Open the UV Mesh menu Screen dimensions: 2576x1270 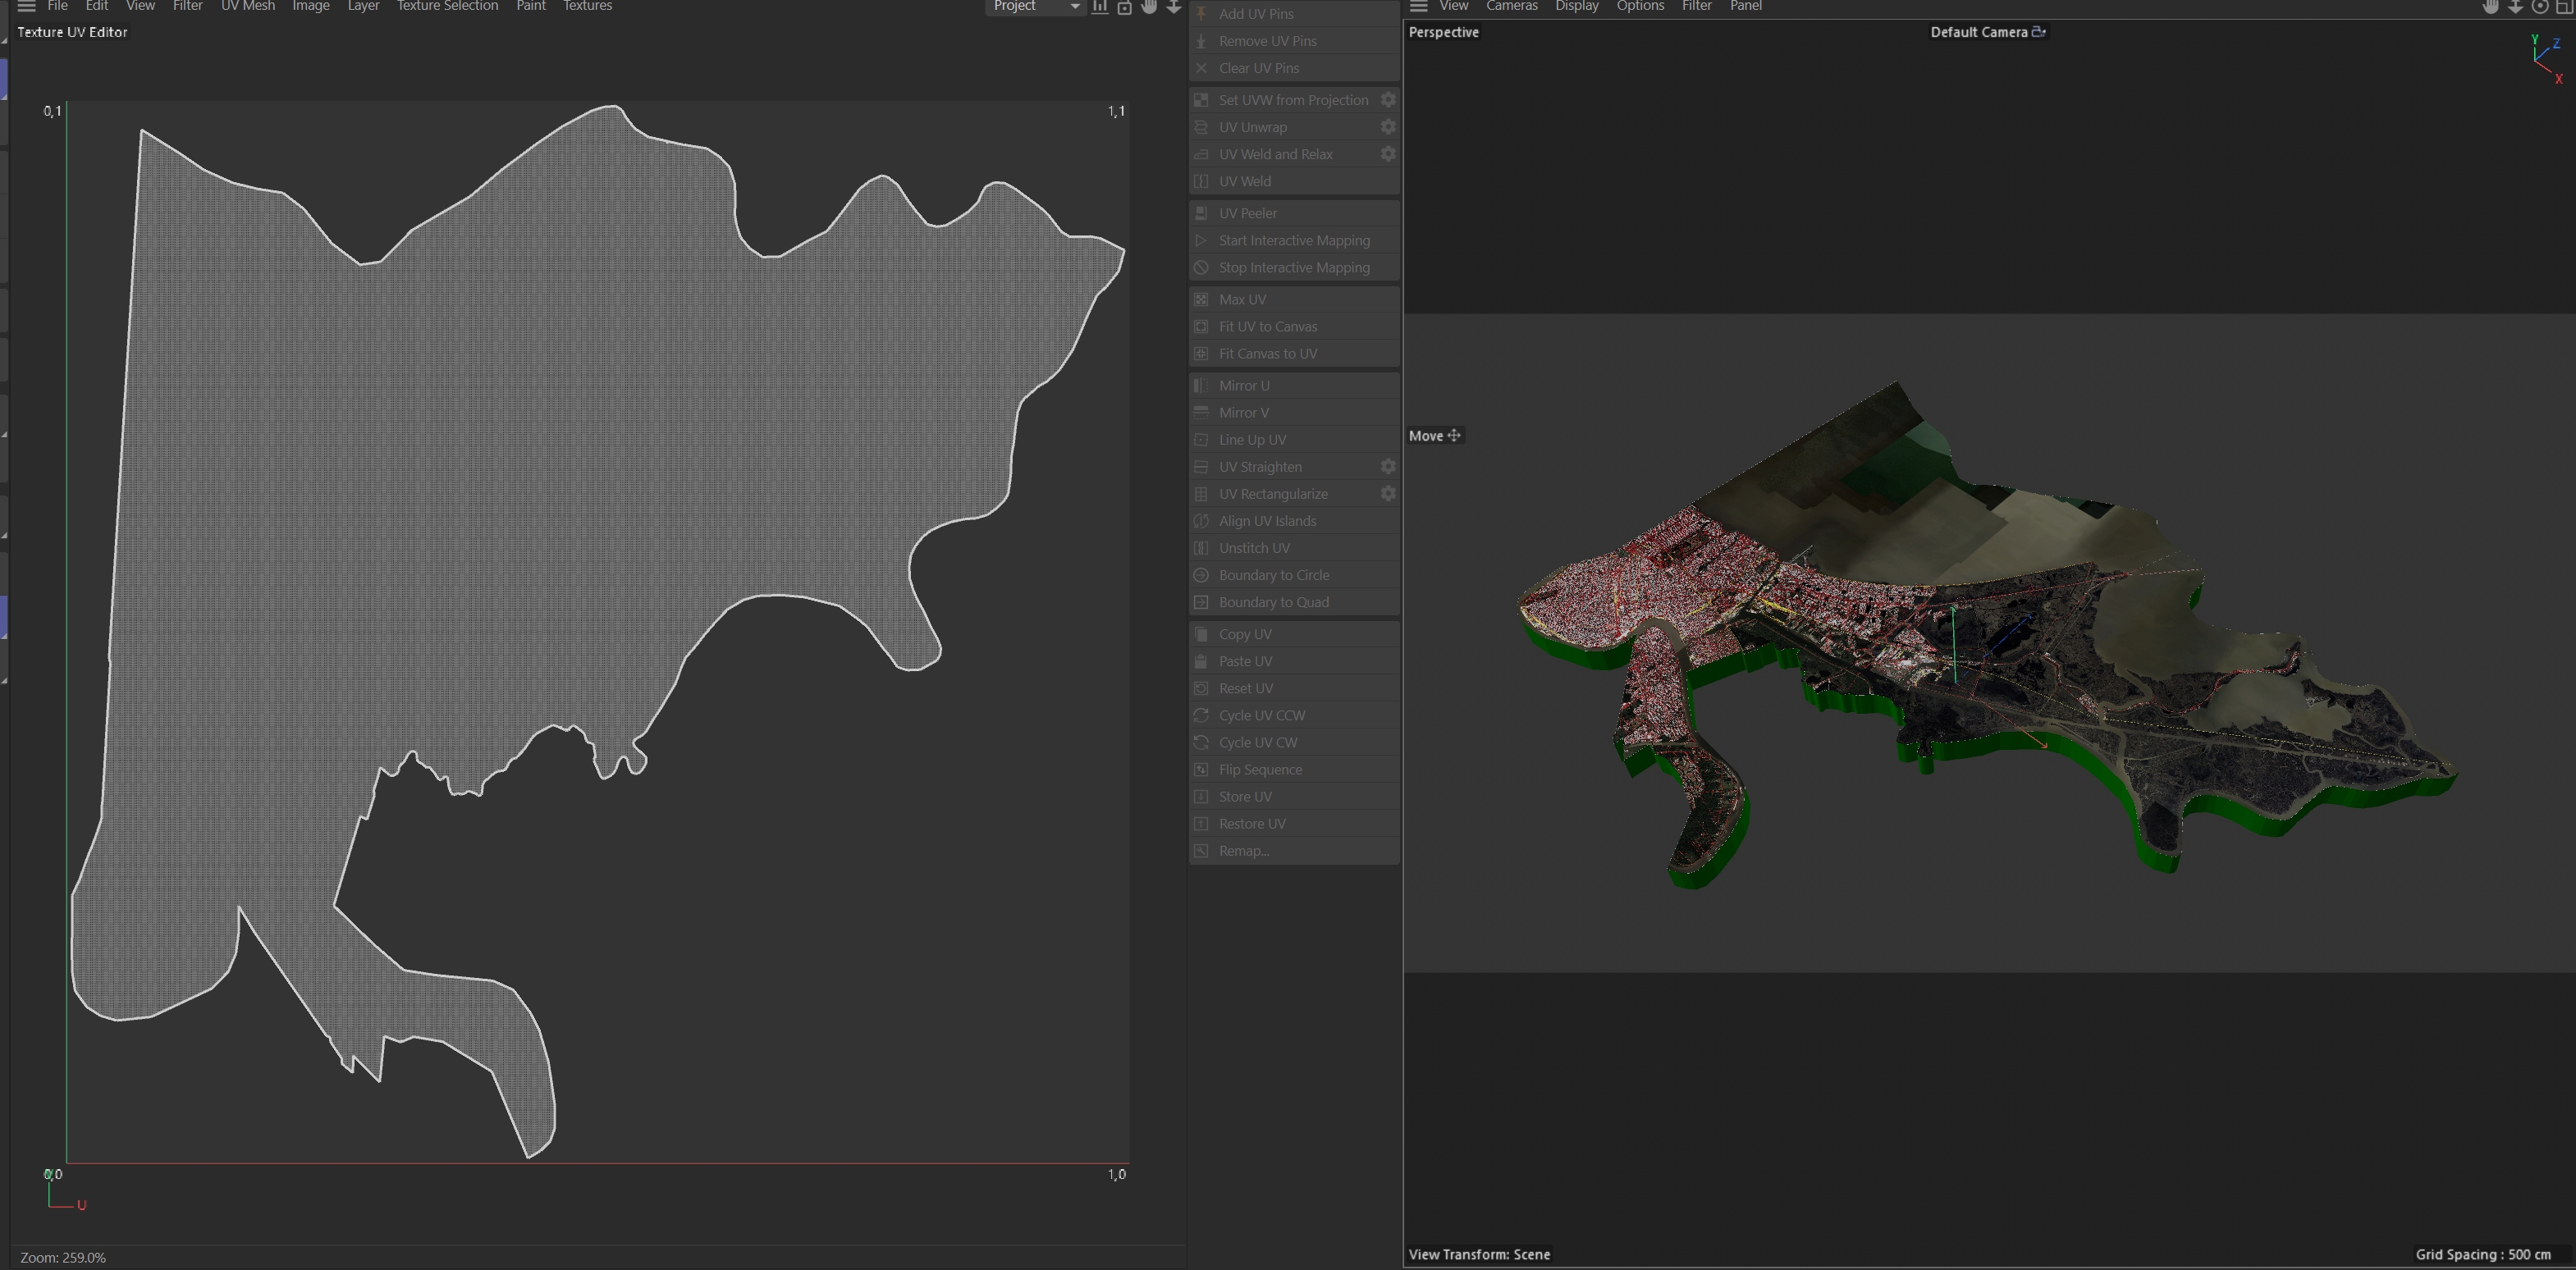247,6
